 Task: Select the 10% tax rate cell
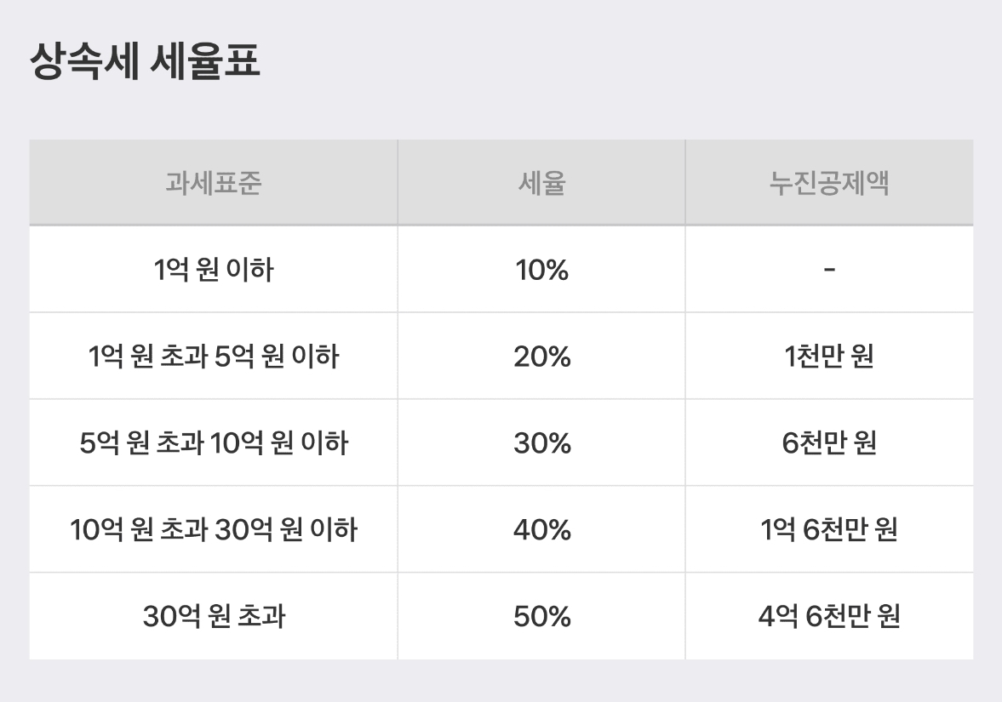(541, 271)
